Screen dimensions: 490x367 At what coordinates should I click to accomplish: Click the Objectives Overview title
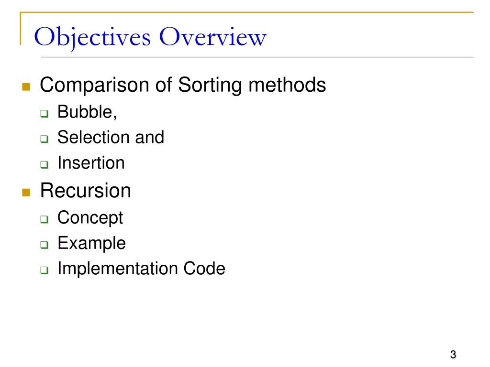tap(150, 37)
